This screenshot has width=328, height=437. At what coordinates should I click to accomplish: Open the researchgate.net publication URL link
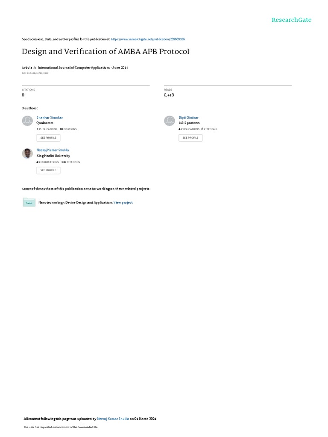tap(148, 39)
